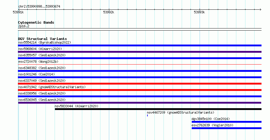
Task: Open dgv3845n100 (Coe2014) label
Action: tap(211, 119)
